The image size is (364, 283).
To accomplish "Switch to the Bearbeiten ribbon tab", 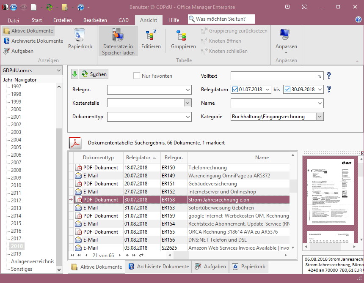I will point(95,20).
